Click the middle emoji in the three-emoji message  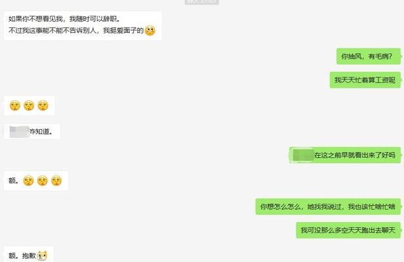point(29,105)
